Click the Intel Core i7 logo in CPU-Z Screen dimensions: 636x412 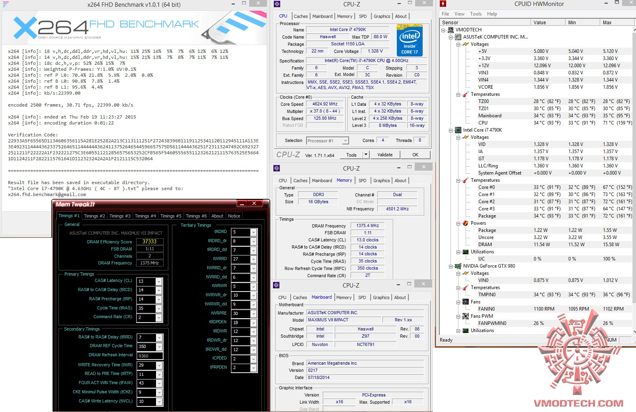coord(410,40)
